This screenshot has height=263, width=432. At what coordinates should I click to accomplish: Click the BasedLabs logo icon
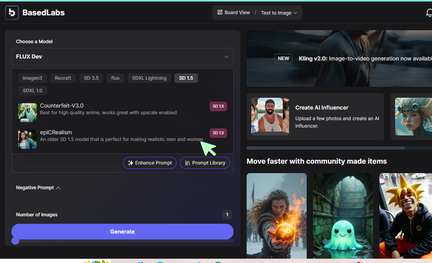click(12, 13)
